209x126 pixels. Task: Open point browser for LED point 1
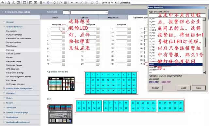click(x=64, y=29)
